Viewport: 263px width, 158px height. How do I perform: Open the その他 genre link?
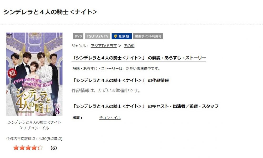coord(129,46)
